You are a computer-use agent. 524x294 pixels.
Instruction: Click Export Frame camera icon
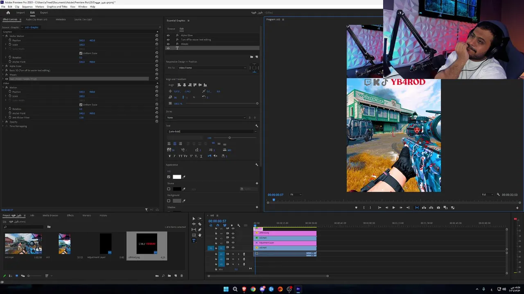click(438, 207)
